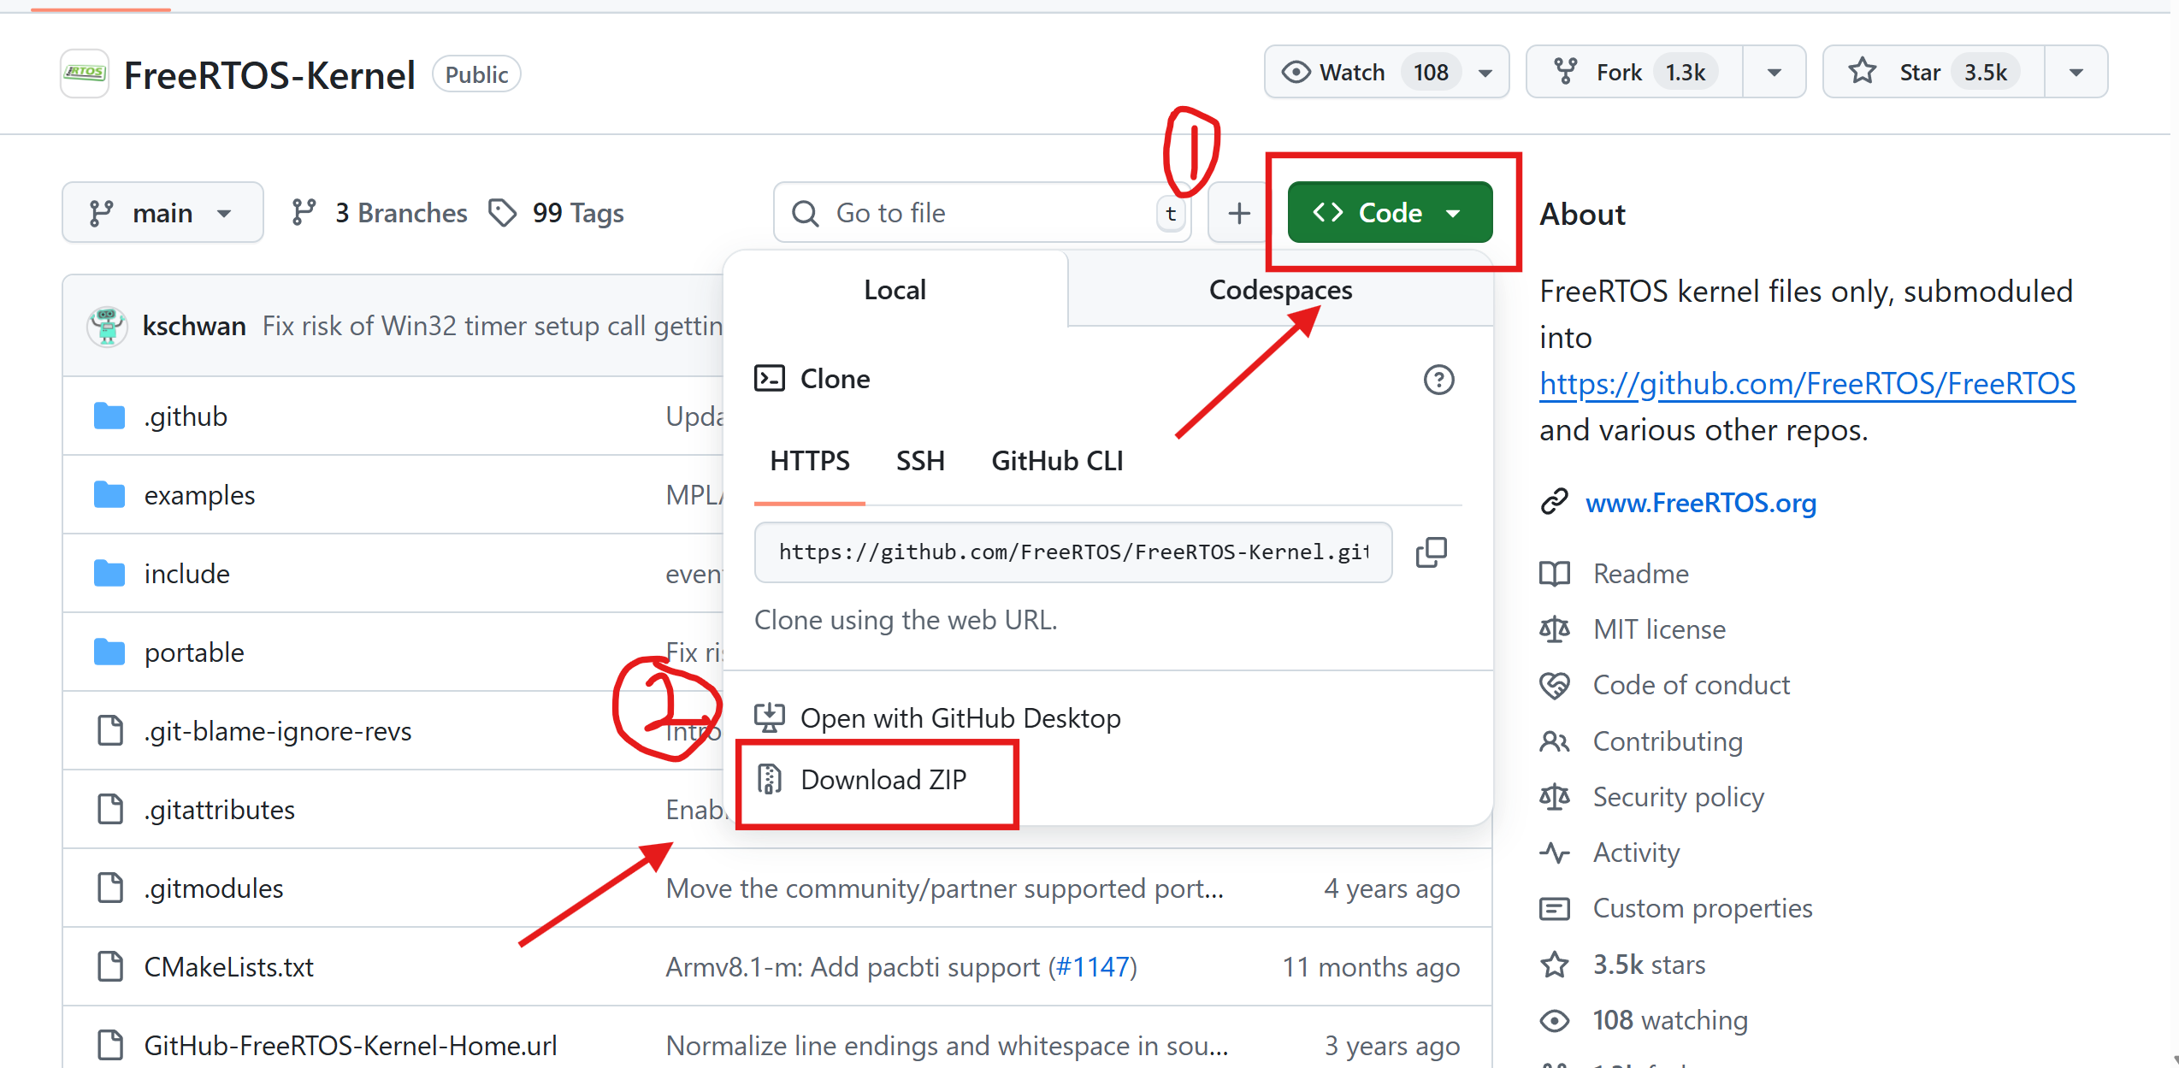Viewport: 2179px width, 1068px height.
Task: Open the .github folder
Action: pyautogui.click(x=186, y=416)
